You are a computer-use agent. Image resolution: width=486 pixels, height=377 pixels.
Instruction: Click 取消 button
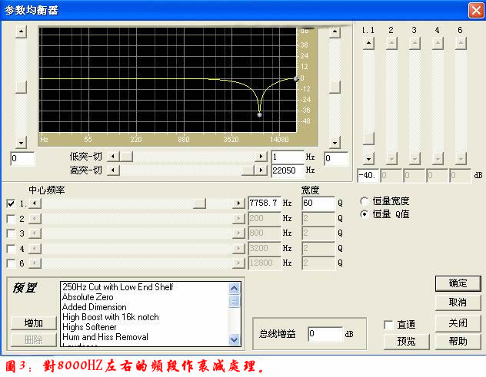click(458, 303)
